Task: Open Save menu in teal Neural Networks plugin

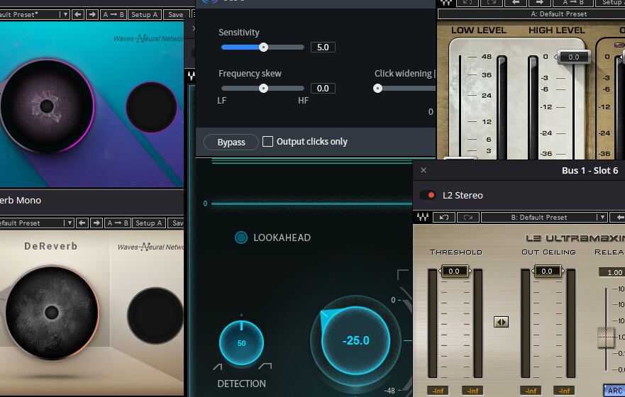Action: (175, 15)
